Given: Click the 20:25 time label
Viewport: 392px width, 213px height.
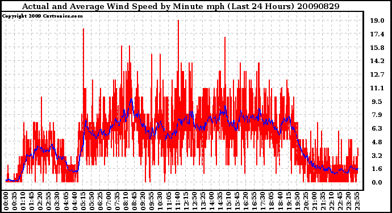Looking at the screenshot, I should point(306,202).
